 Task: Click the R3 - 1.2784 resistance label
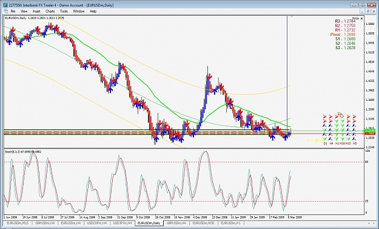(345, 21)
